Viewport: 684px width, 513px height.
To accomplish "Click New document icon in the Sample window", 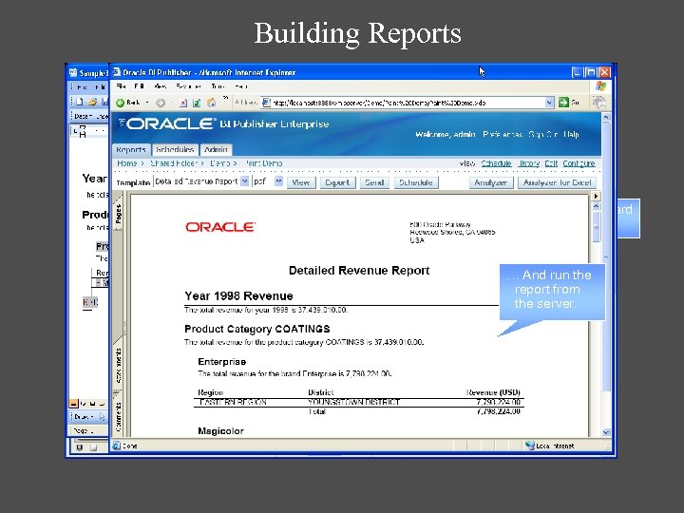I will click(80, 102).
